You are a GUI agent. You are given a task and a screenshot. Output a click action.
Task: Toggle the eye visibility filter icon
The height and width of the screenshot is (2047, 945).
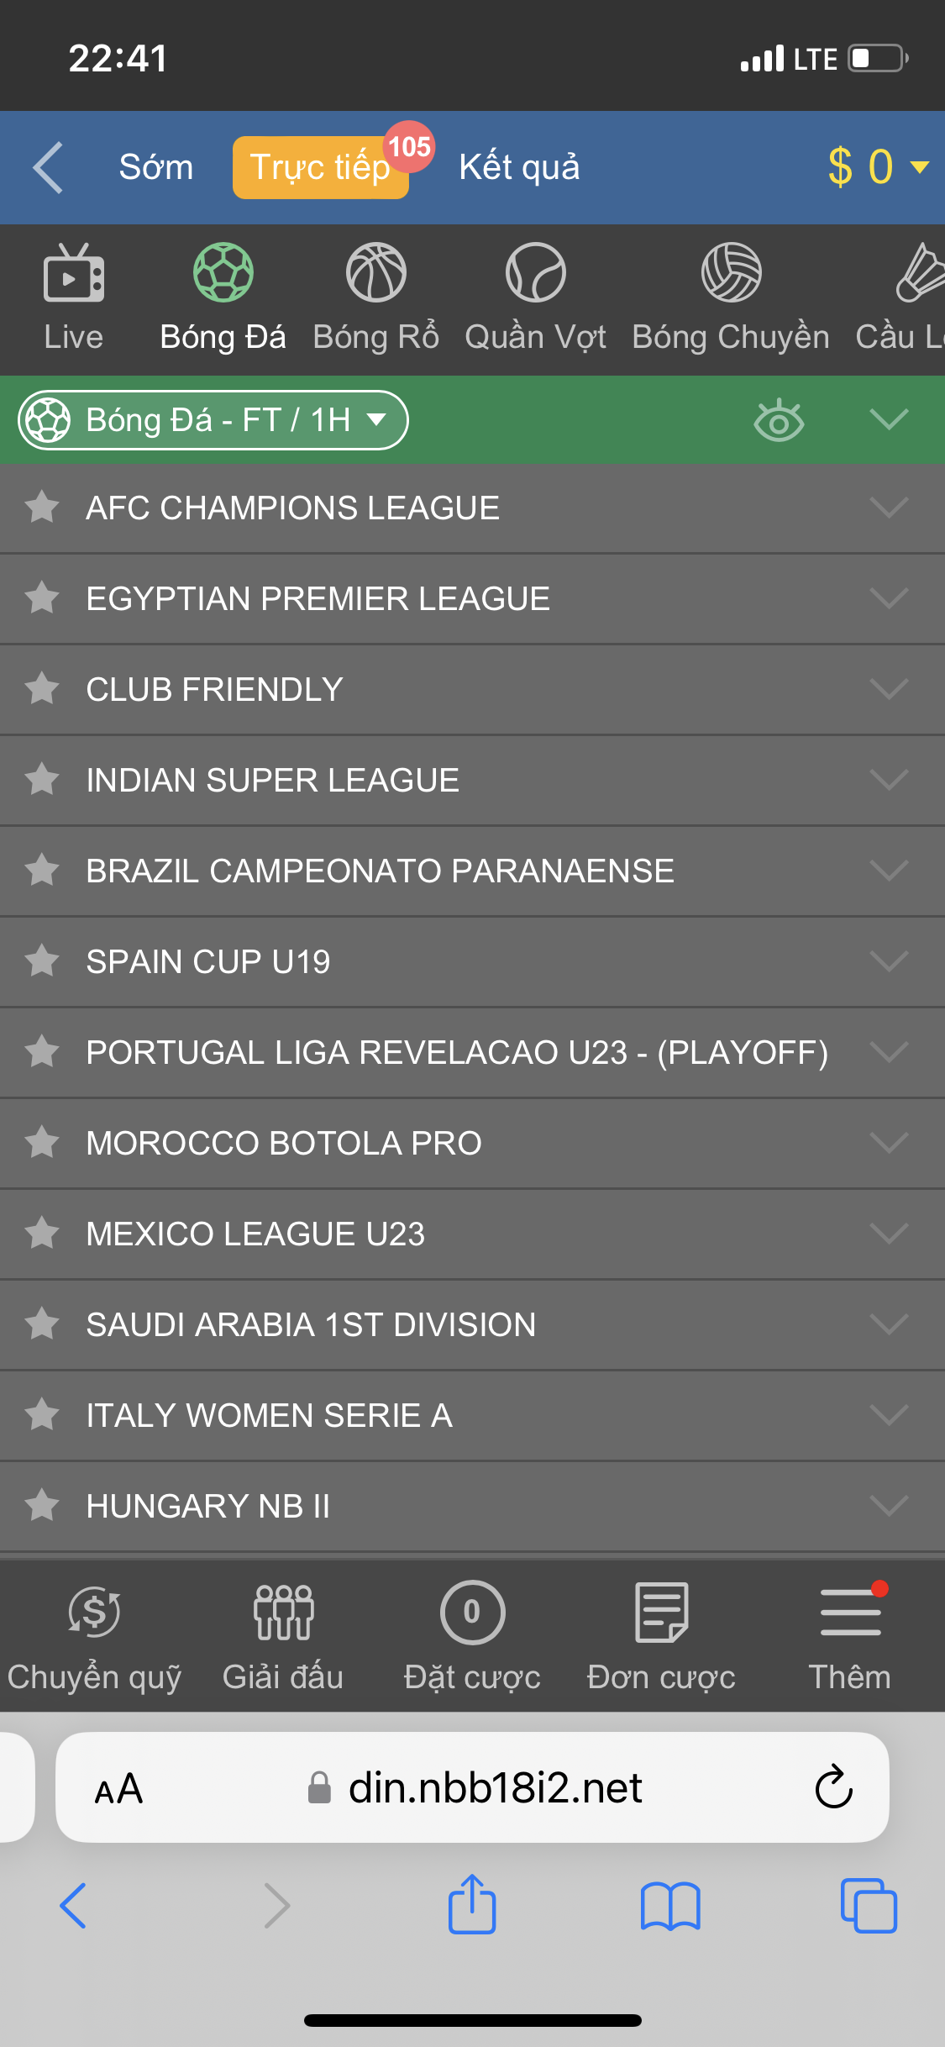point(779,420)
